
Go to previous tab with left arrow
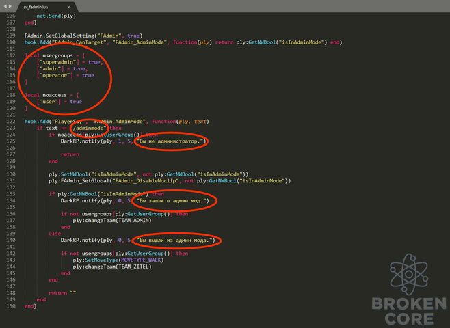5,6
